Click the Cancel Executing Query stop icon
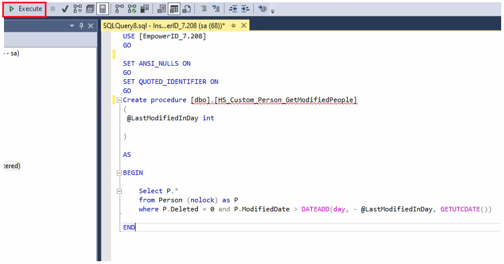 click(53, 9)
